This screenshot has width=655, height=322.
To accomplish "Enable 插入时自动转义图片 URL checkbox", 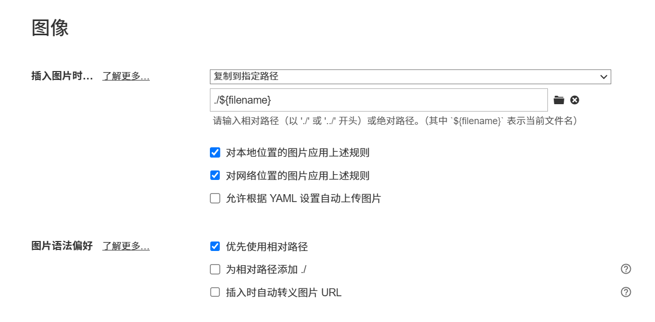I will click(x=215, y=292).
